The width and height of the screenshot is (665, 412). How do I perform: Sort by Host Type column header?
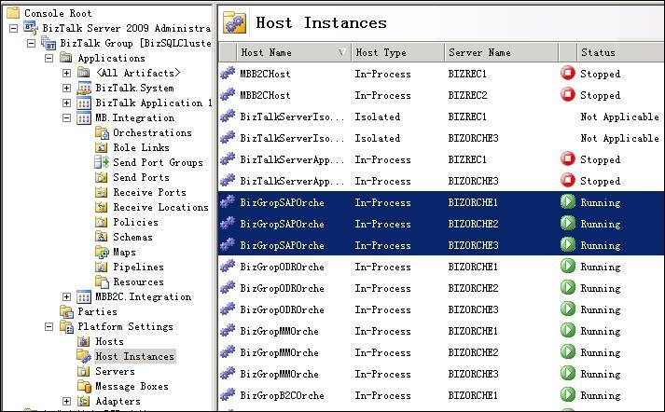pos(397,52)
